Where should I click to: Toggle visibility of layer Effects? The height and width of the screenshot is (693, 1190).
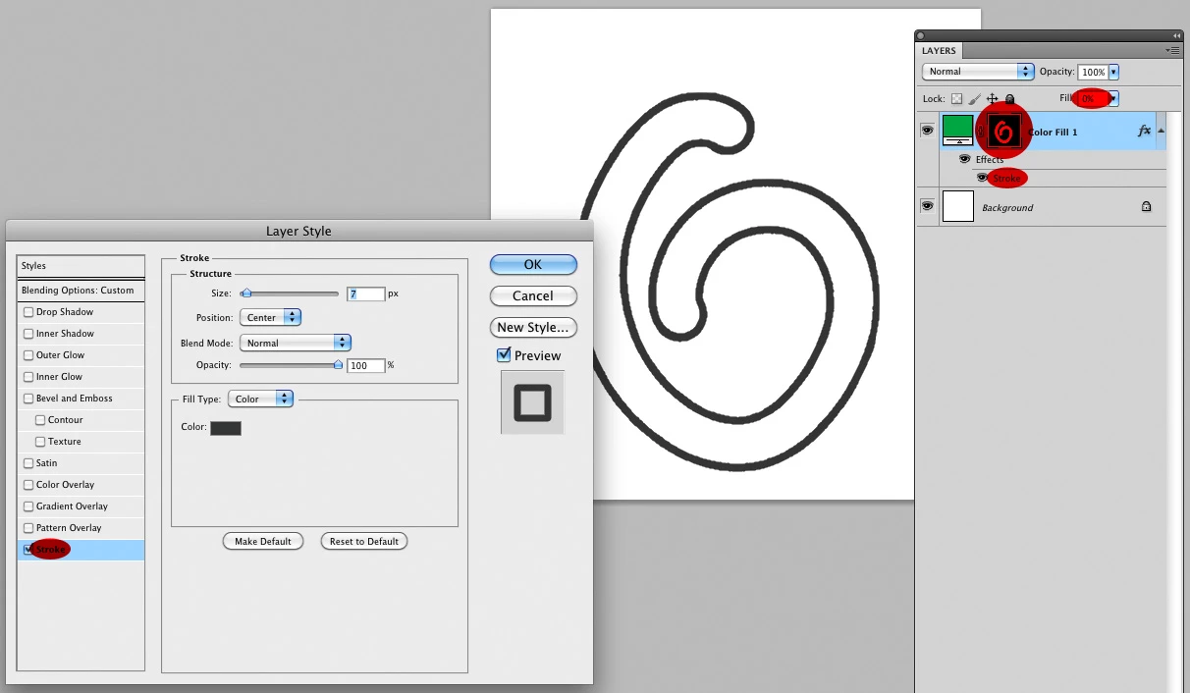point(964,159)
